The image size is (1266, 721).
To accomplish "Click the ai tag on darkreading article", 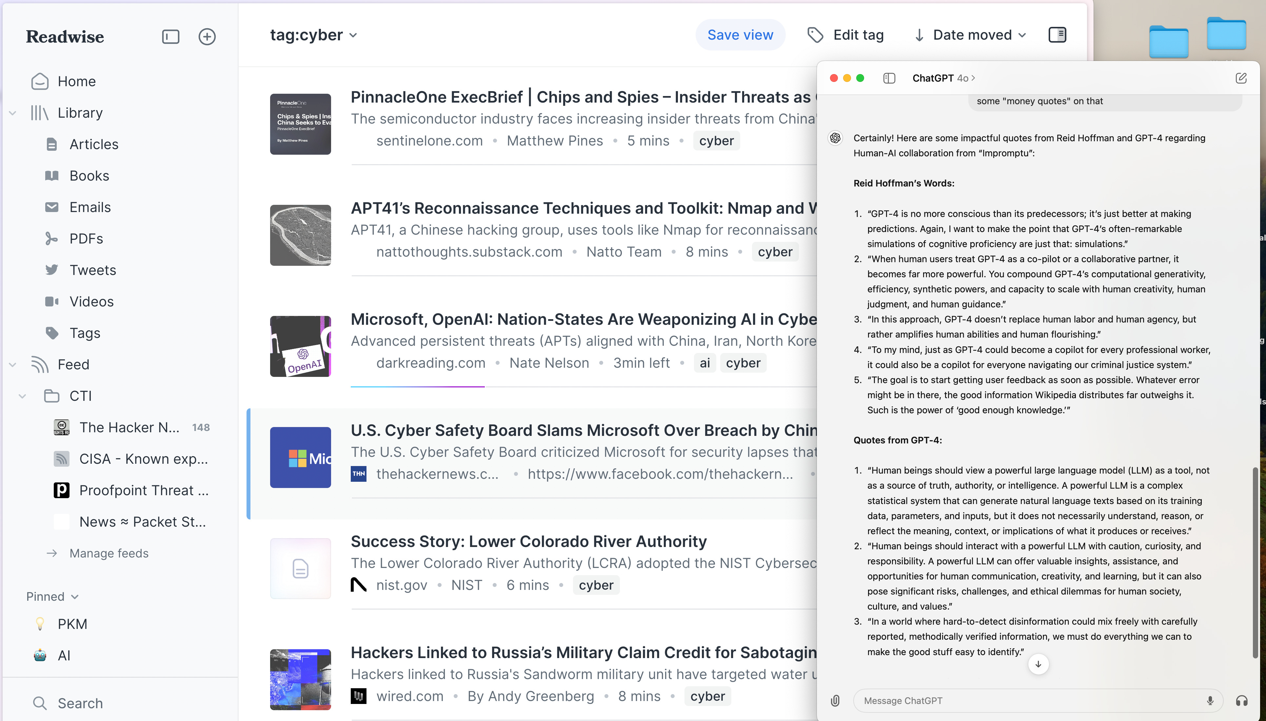I will pyautogui.click(x=705, y=363).
